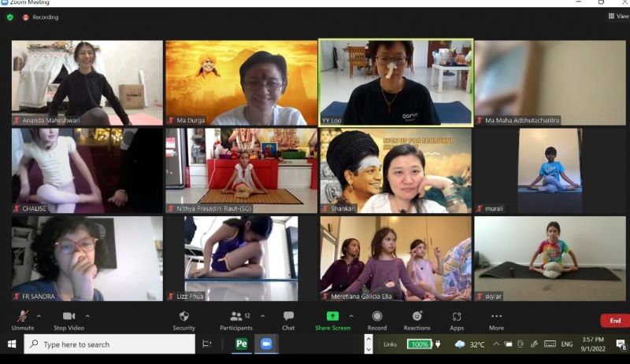Click the green Share Screen icon
Screen dimensions: 630x364
[x=332, y=316]
